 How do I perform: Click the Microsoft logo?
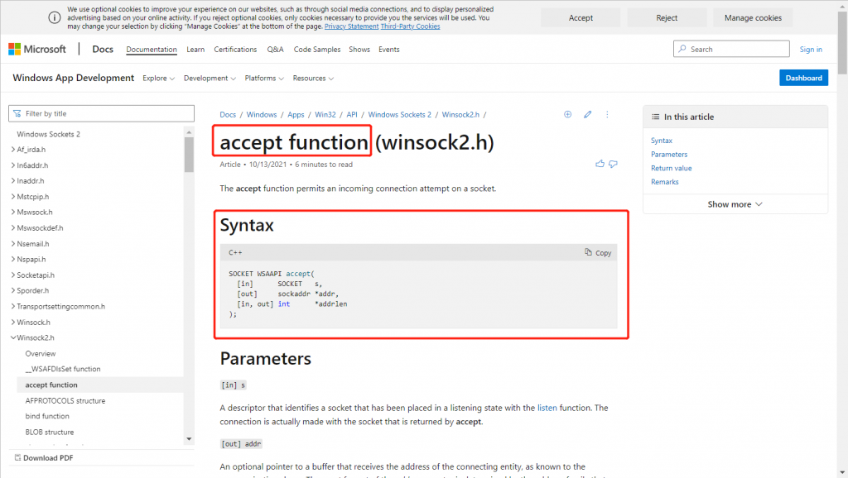(x=37, y=50)
